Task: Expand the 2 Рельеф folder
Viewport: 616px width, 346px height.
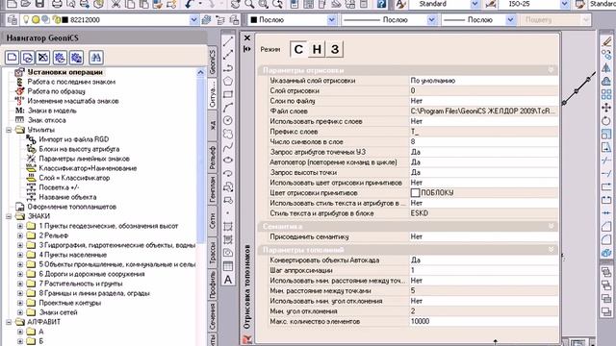Action: (x=20, y=235)
